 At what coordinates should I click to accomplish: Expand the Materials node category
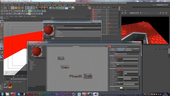pos(32,62)
